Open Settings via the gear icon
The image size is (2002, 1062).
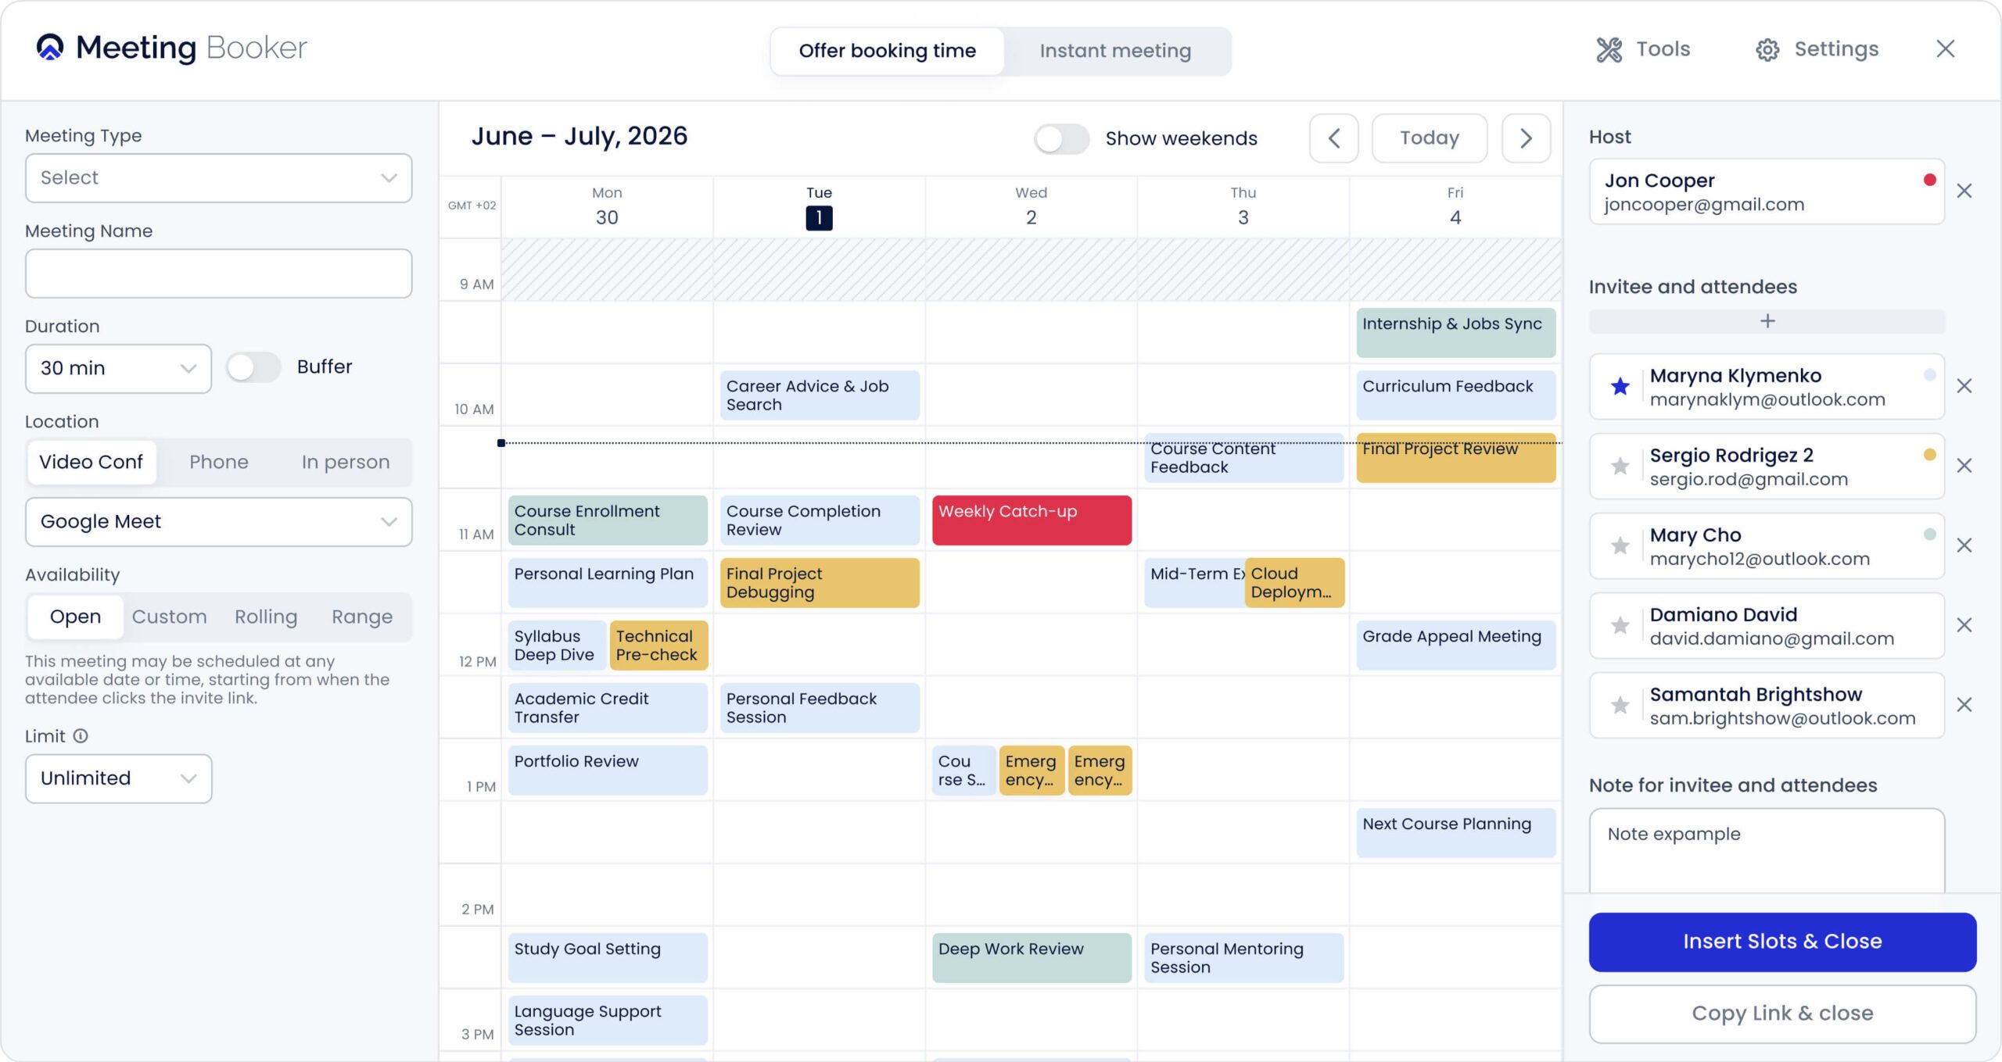click(x=1767, y=49)
